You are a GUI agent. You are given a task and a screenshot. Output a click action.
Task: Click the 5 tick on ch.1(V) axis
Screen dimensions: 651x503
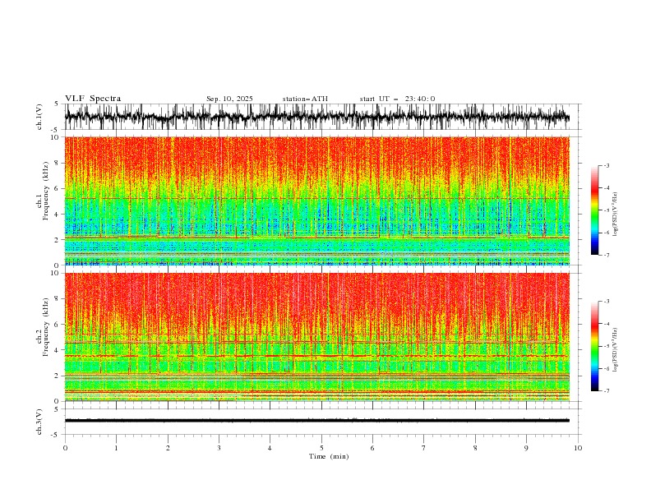(56, 104)
